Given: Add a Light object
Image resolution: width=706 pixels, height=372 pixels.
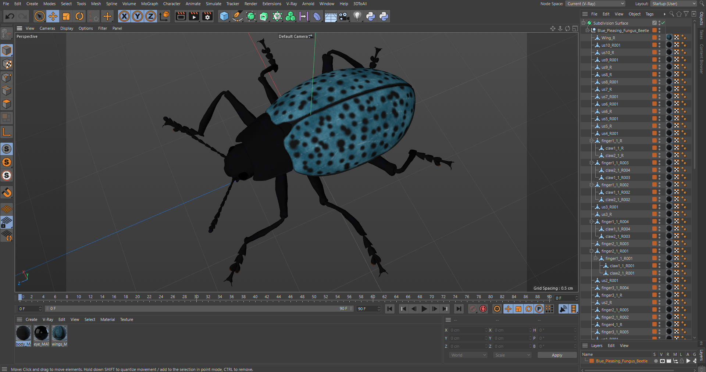Looking at the screenshot, I should 357,16.
